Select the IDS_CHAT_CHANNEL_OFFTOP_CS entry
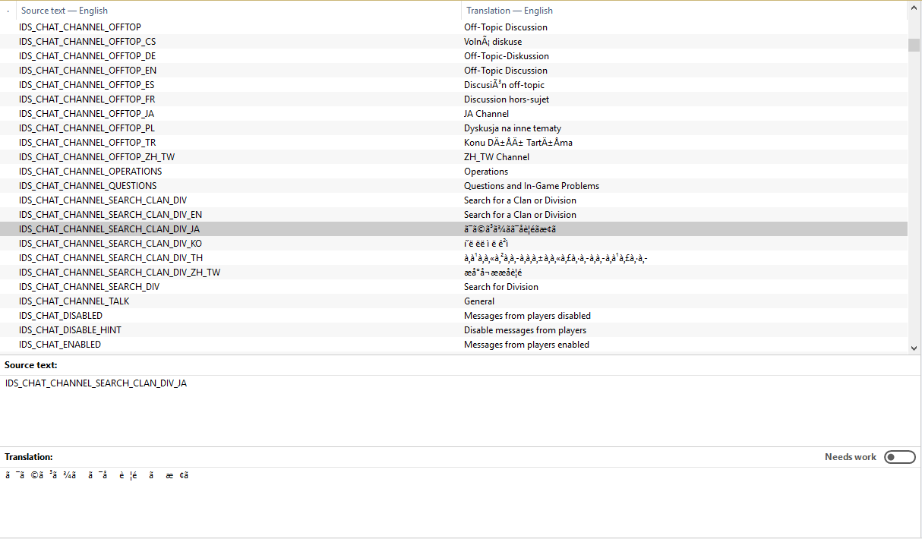Screen dimensions: 922x539 (x=87, y=42)
